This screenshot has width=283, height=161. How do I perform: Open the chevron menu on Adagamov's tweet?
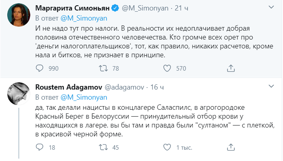coord(271,86)
